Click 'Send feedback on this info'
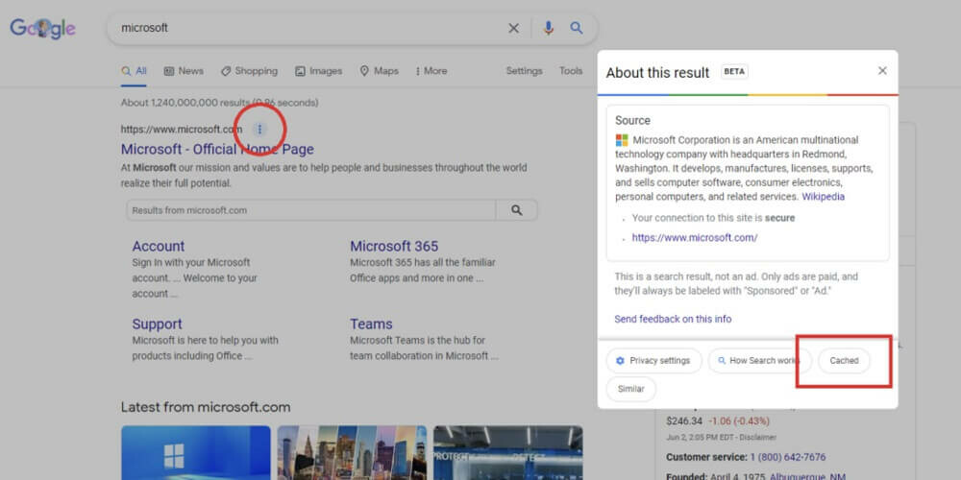The image size is (961, 480). click(673, 319)
